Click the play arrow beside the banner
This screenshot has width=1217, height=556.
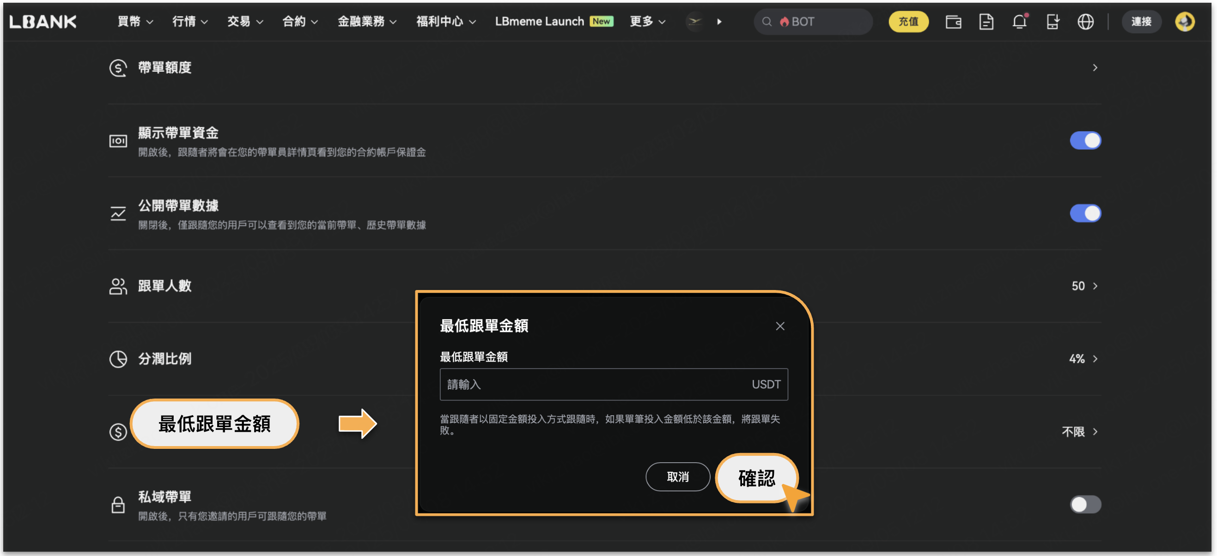click(719, 22)
